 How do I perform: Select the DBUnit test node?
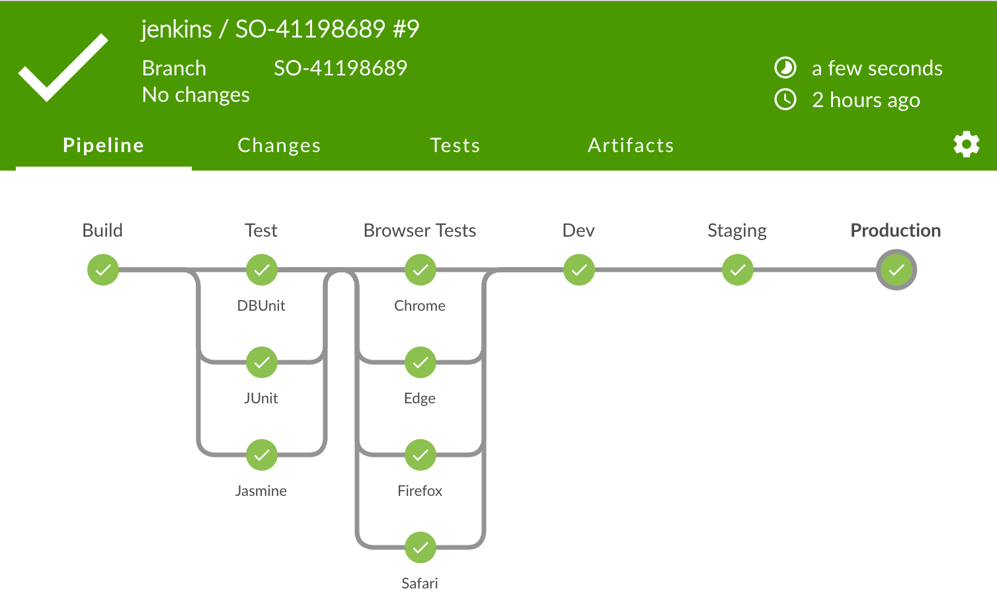click(x=262, y=270)
